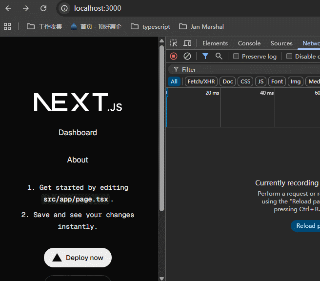Toggle the network filter funnel icon

205,56
